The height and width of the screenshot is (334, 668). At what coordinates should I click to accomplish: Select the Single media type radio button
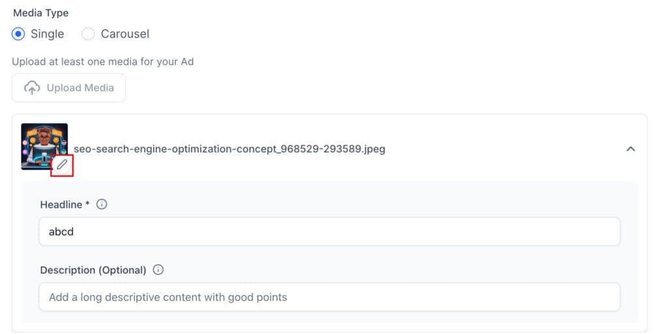pos(18,34)
